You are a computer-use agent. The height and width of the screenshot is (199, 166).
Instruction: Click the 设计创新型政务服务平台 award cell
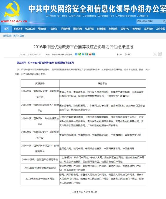point(40,160)
